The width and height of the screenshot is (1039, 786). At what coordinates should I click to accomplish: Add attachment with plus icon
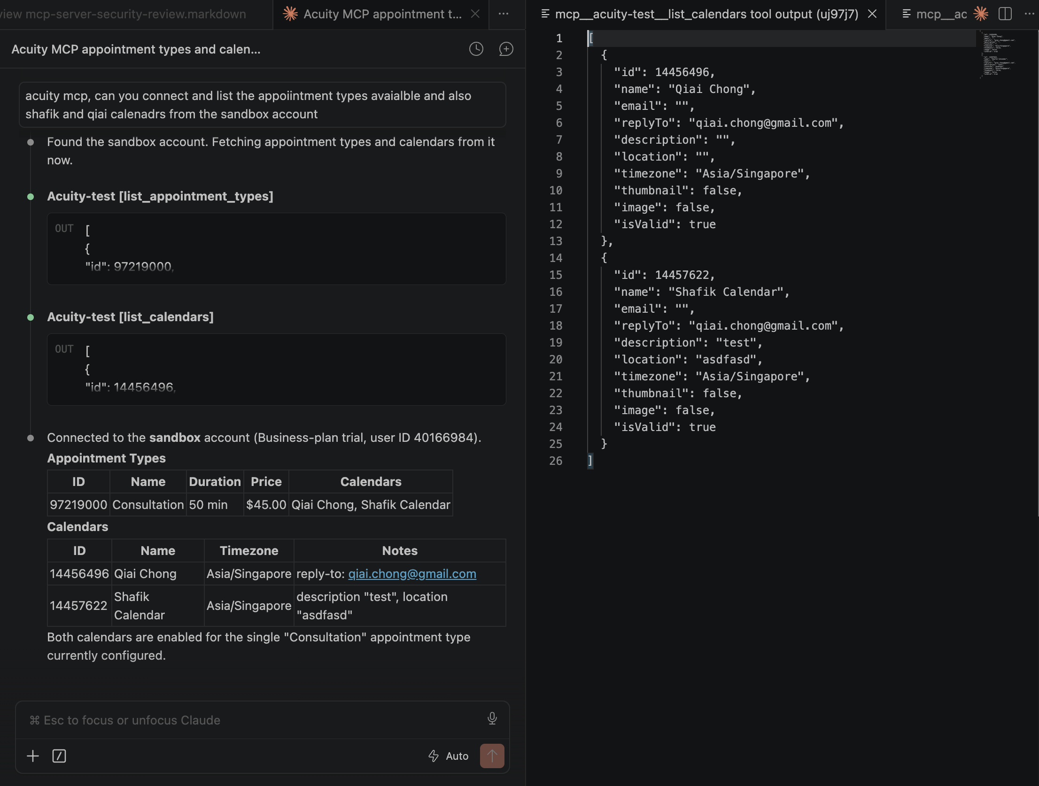click(x=33, y=756)
